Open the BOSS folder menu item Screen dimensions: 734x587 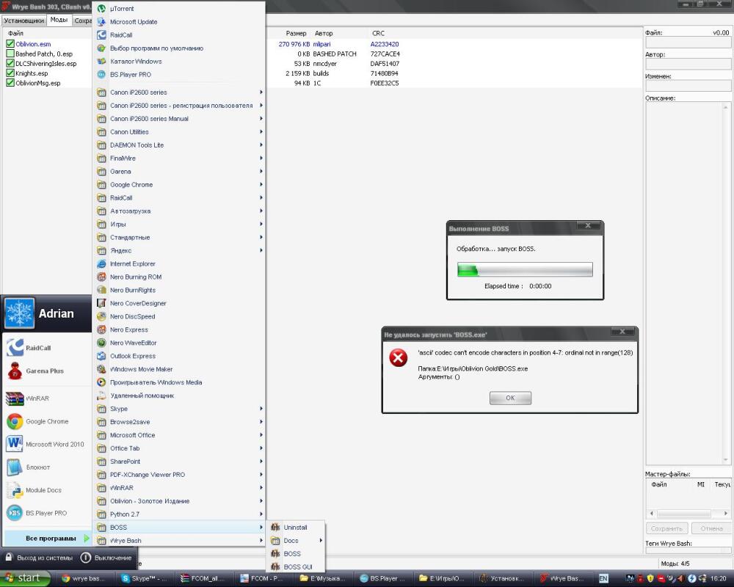(x=180, y=527)
